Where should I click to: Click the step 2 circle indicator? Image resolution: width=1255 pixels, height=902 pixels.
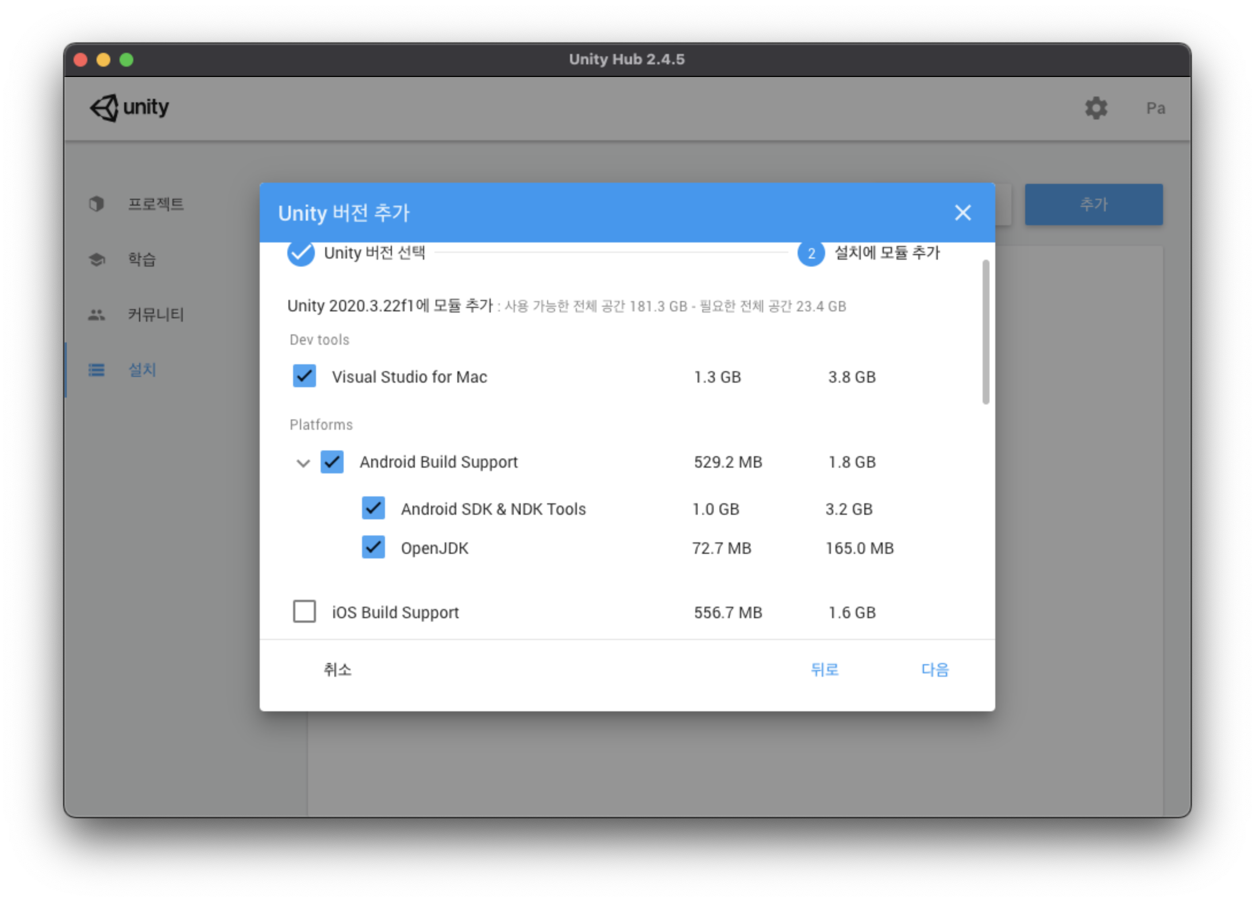coord(811,253)
